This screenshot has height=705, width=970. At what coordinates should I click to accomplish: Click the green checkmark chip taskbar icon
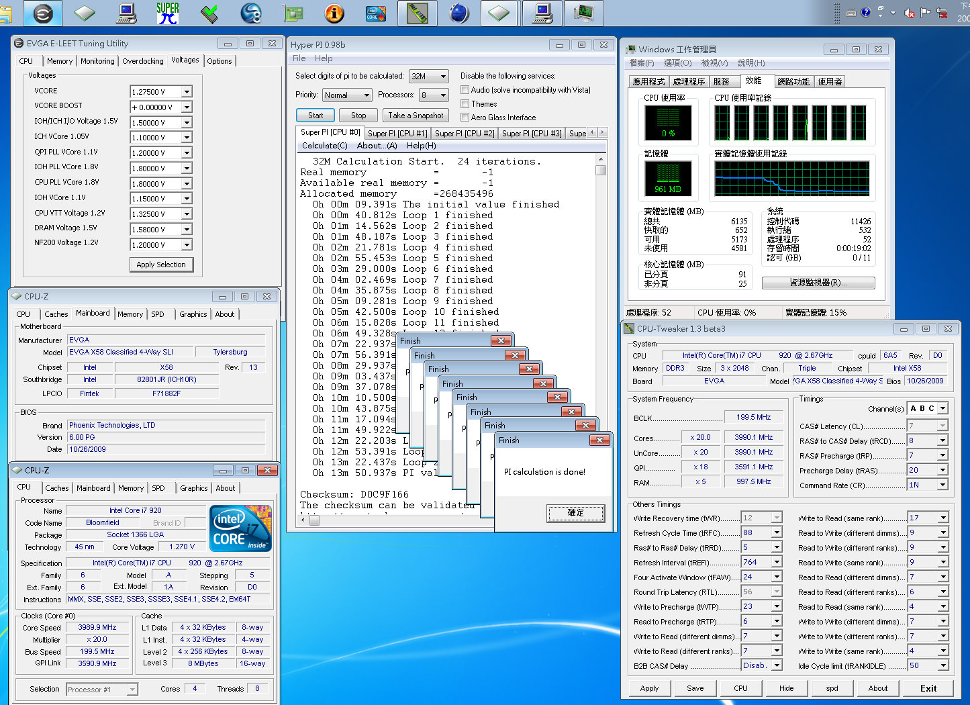pos(209,13)
